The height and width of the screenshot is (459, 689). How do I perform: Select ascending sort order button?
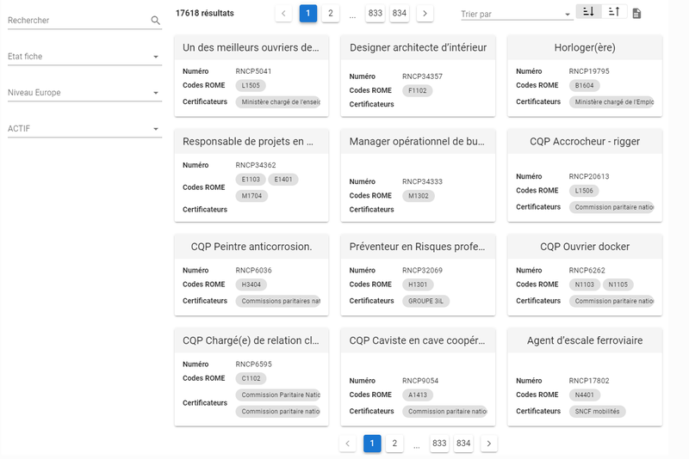tap(613, 12)
